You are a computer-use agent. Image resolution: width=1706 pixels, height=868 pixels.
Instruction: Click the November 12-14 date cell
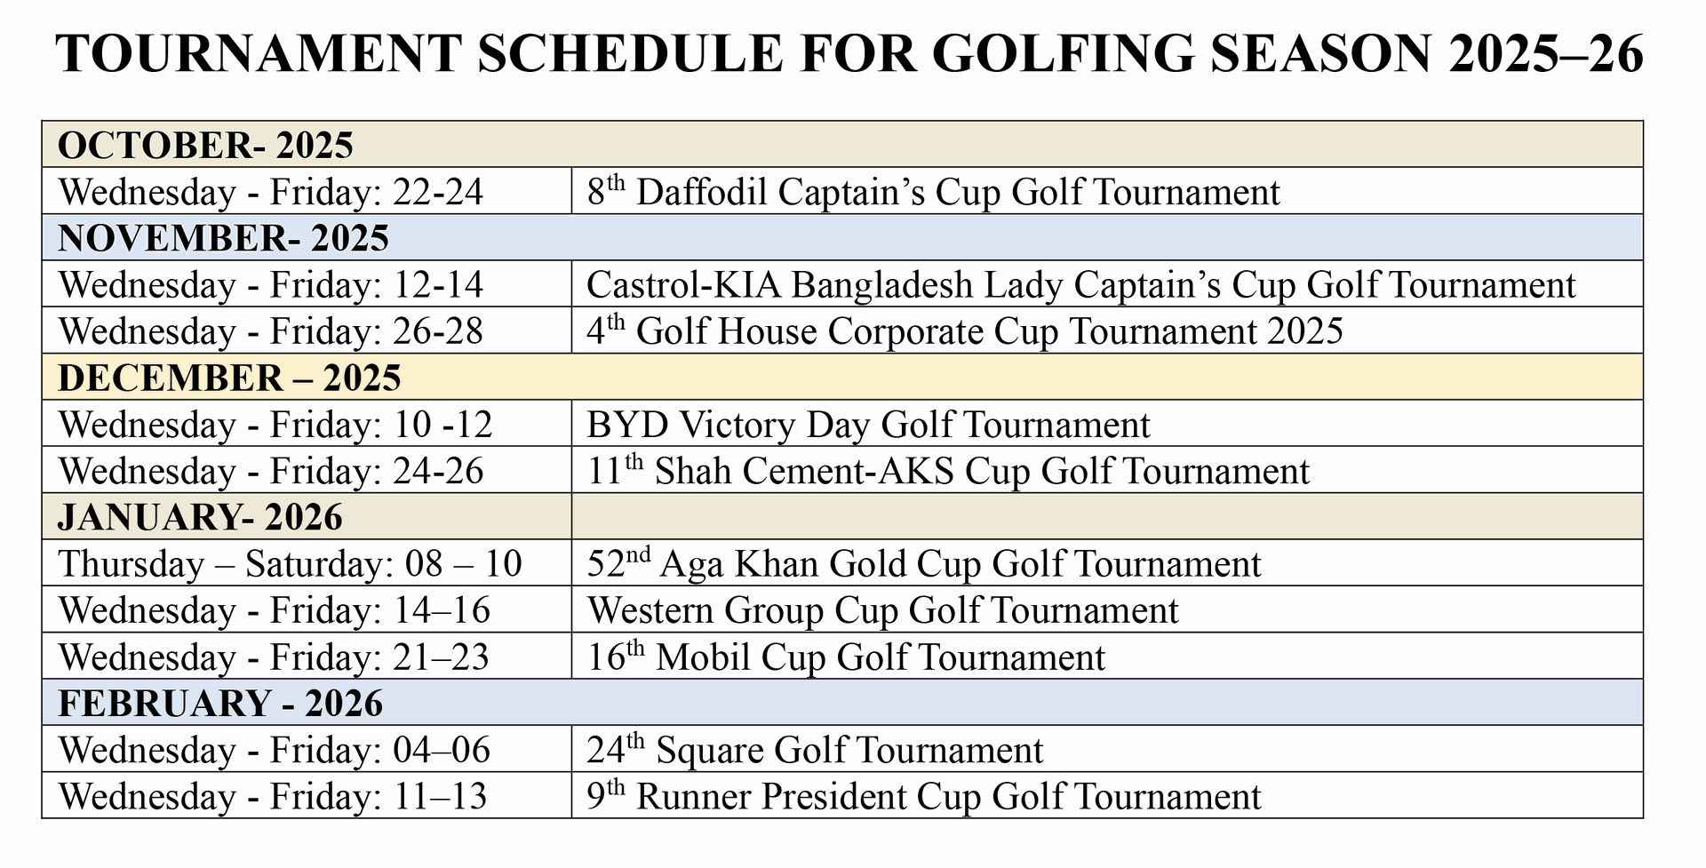tap(271, 285)
